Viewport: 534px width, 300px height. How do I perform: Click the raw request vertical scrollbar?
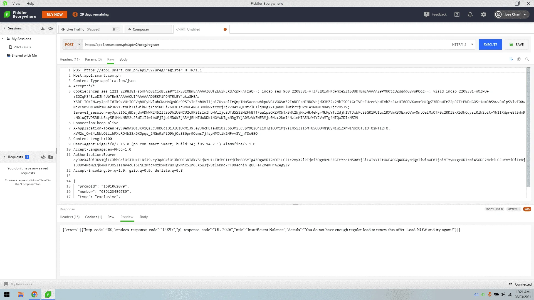coord(528,127)
